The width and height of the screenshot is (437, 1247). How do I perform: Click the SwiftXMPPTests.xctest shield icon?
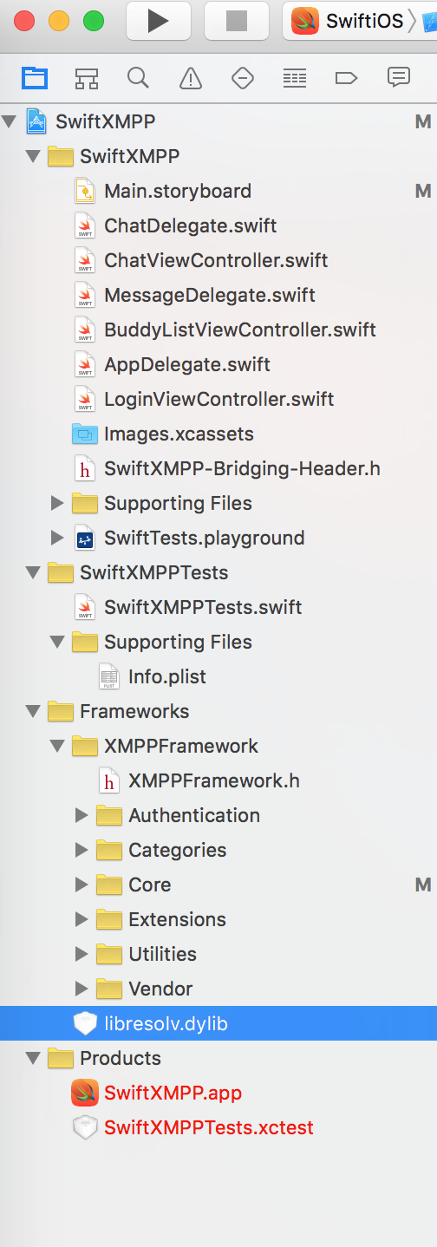tap(85, 1127)
